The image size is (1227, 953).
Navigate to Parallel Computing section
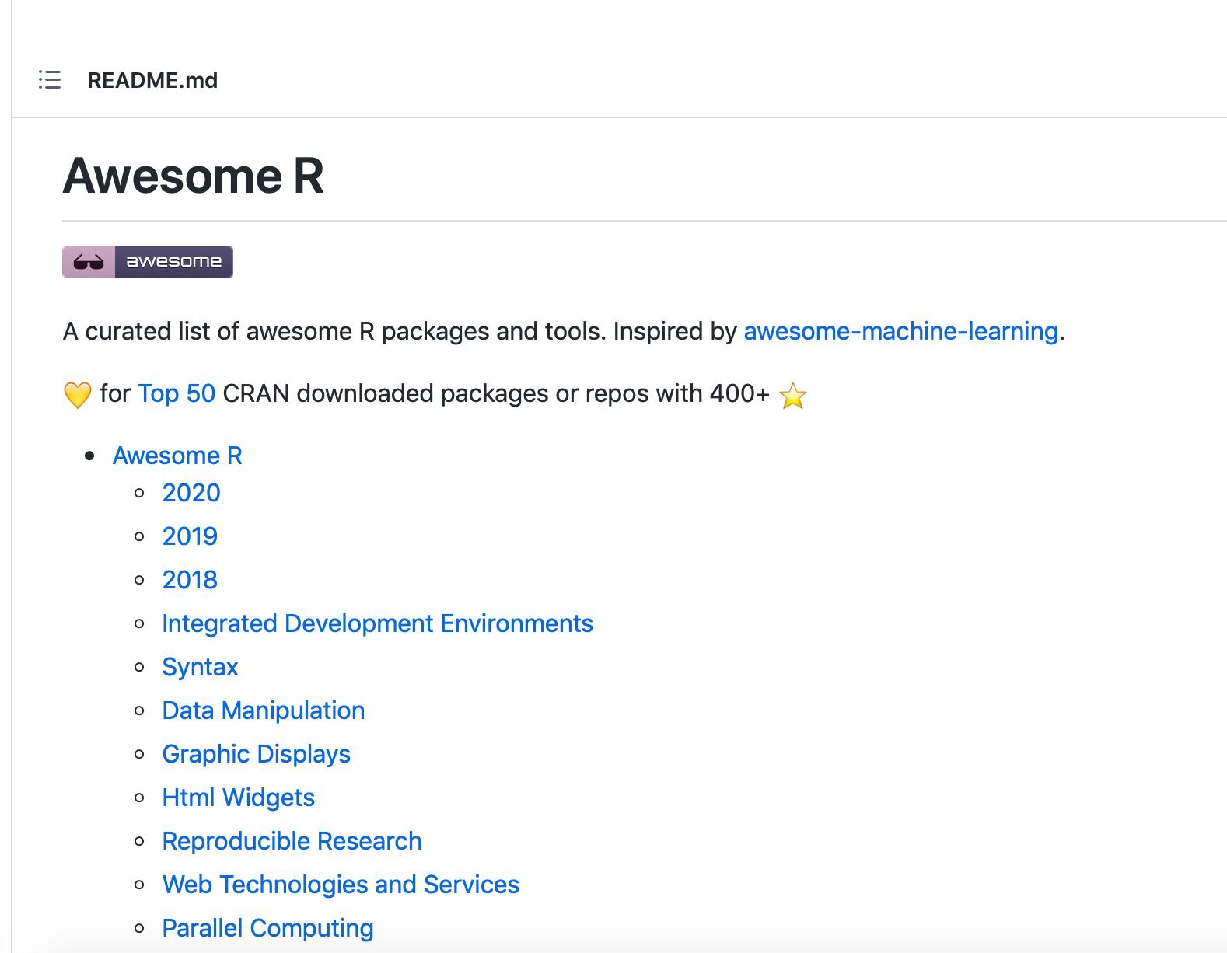point(267,928)
